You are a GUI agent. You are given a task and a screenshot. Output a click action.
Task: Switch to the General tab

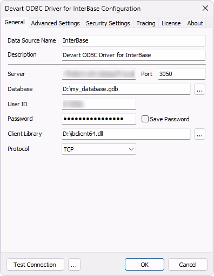pos(15,23)
